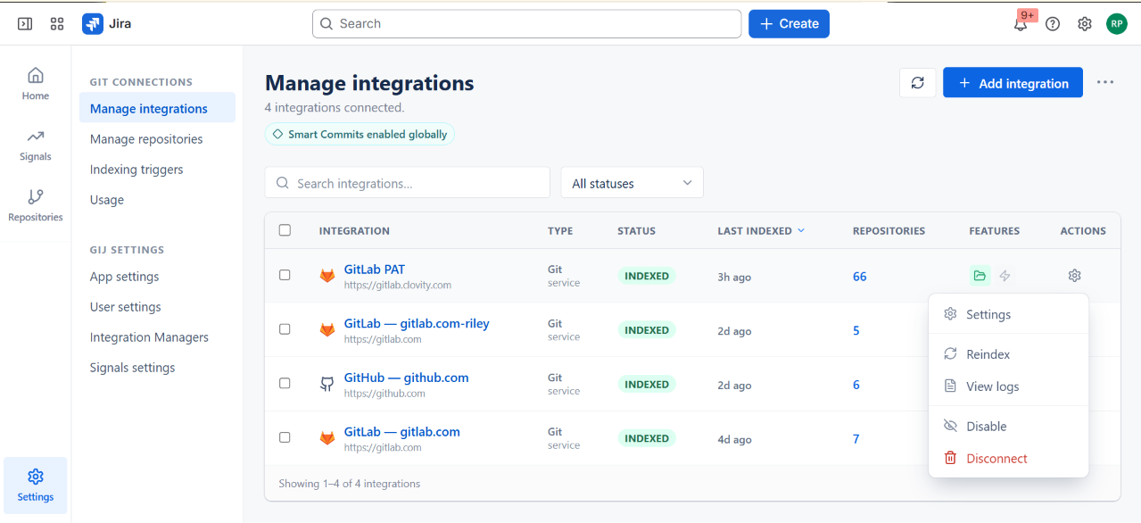Open the GitLab PAT integration link
The width and height of the screenshot is (1141, 523).
pos(375,270)
